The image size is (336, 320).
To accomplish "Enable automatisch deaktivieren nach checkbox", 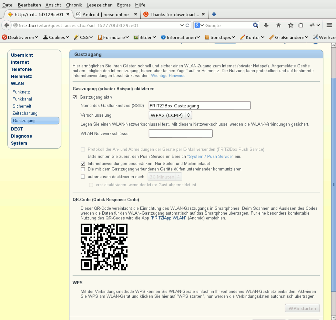I will [x=83, y=177].
